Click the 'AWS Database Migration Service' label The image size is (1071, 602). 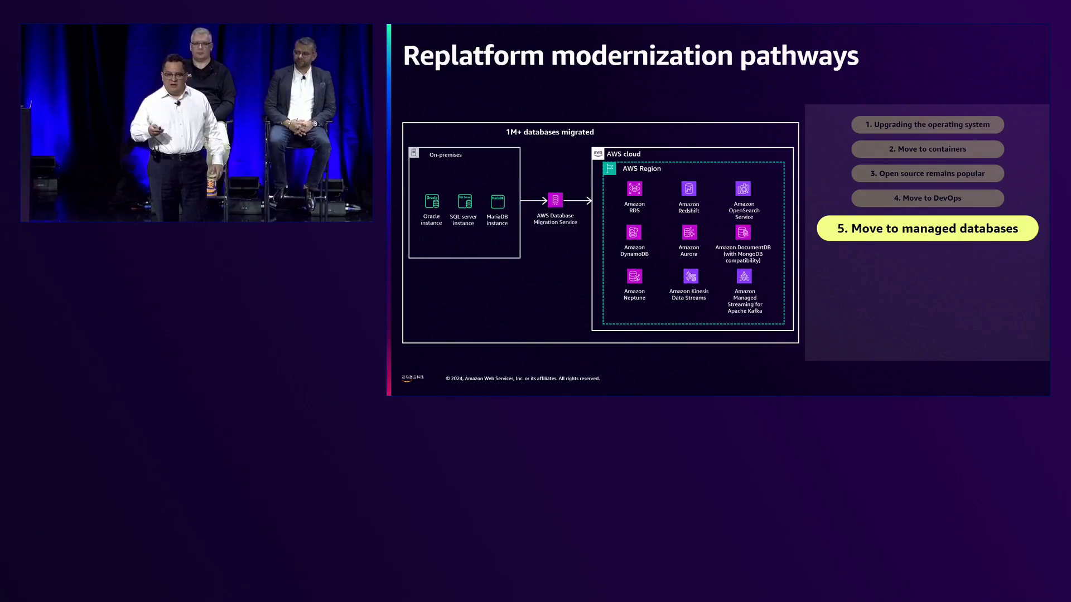[555, 219]
